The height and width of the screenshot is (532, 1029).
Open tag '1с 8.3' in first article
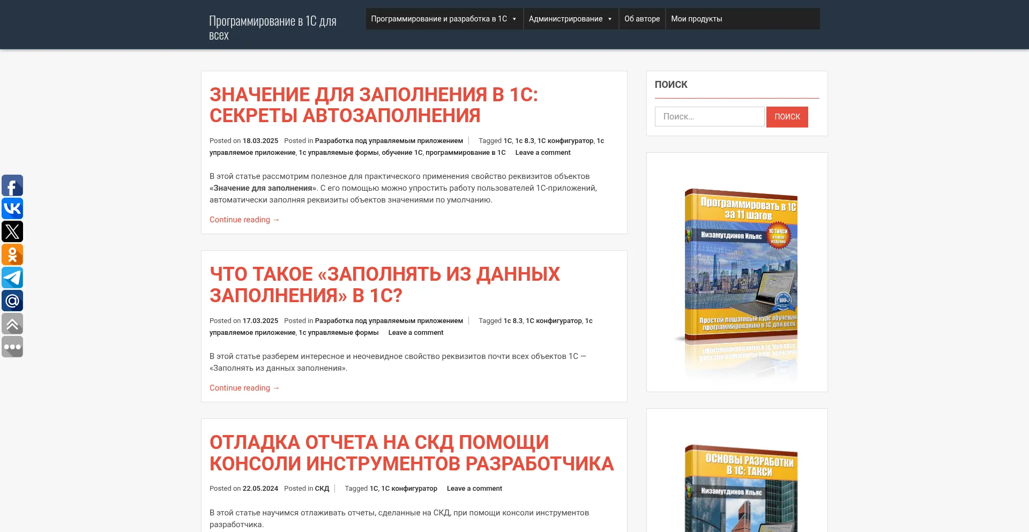pyautogui.click(x=525, y=141)
